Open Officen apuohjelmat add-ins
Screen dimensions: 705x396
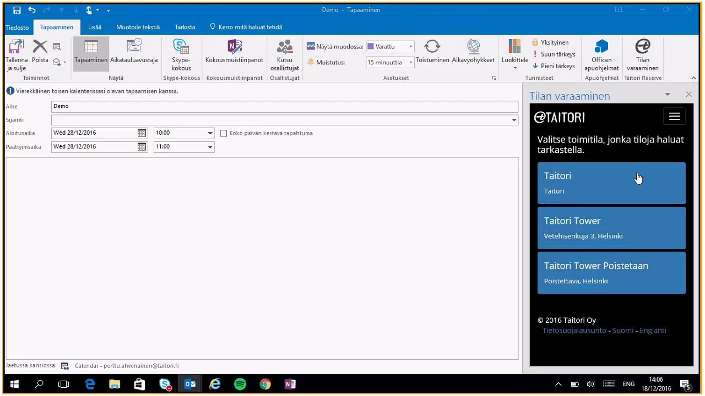pyautogui.click(x=601, y=55)
